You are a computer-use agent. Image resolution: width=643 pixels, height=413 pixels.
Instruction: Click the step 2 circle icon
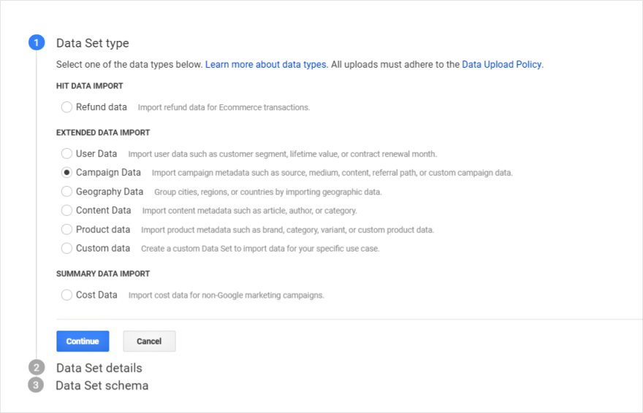click(x=37, y=368)
